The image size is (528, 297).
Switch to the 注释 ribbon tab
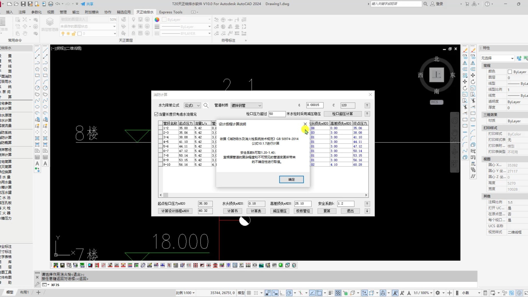[22, 12]
